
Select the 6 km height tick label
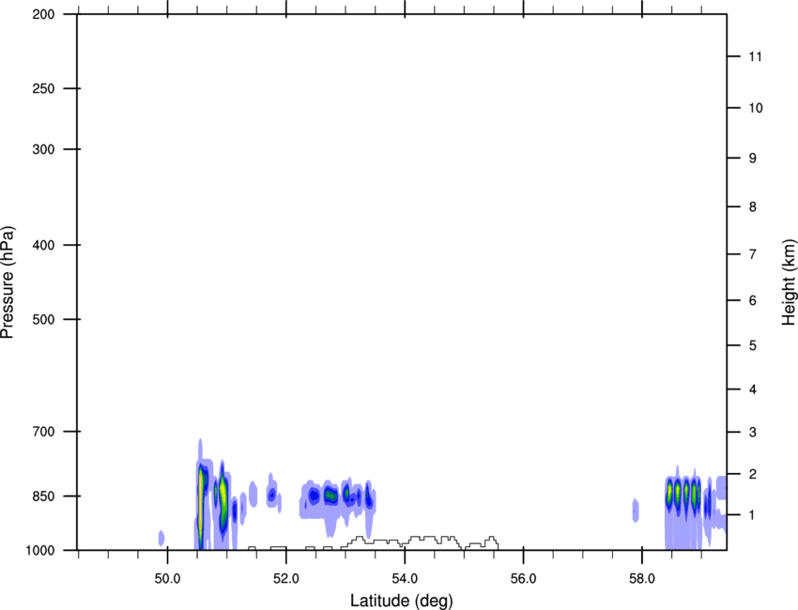coord(750,300)
